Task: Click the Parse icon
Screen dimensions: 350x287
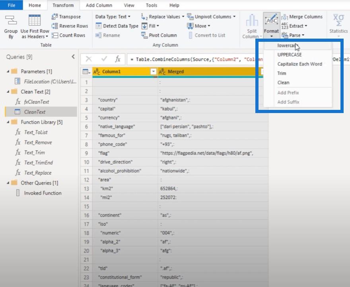Action: 285,35
